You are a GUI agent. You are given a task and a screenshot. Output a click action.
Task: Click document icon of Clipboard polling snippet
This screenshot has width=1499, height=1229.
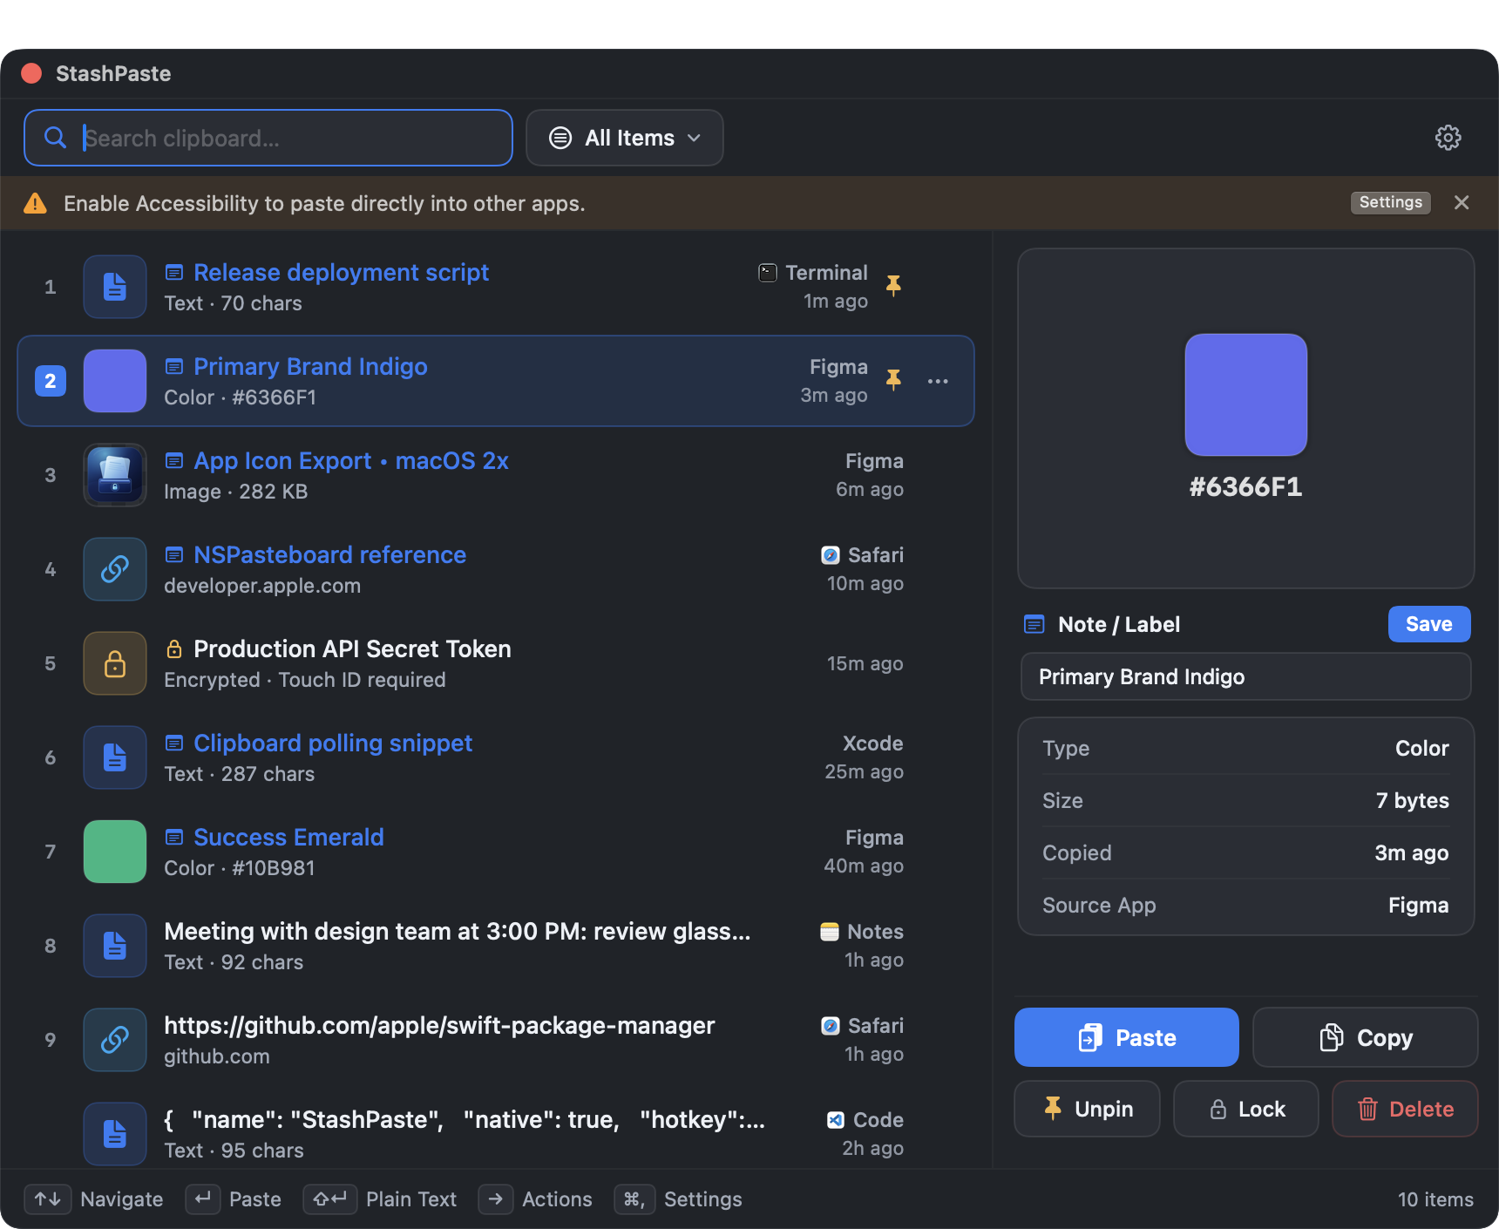pos(115,757)
